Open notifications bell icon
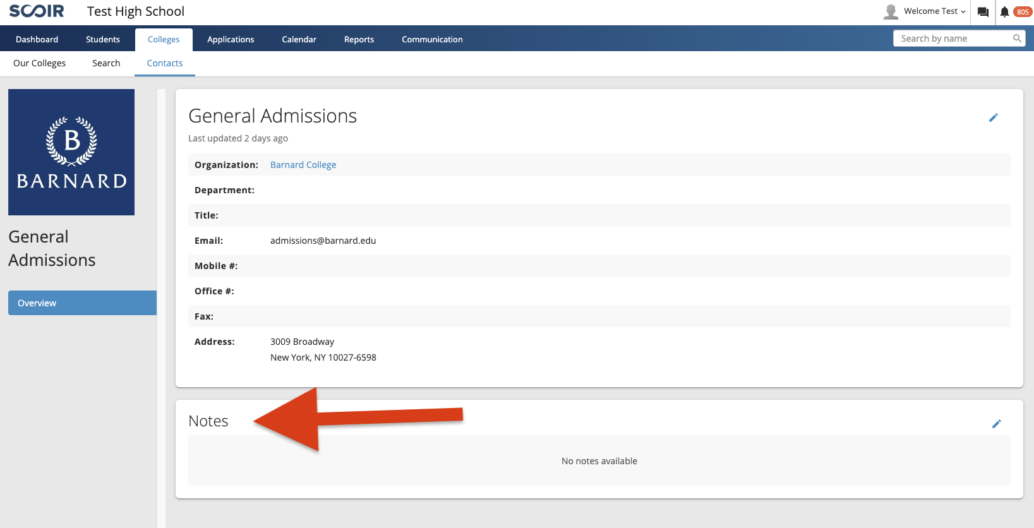This screenshot has width=1034, height=528. (x=1004, y=12)
